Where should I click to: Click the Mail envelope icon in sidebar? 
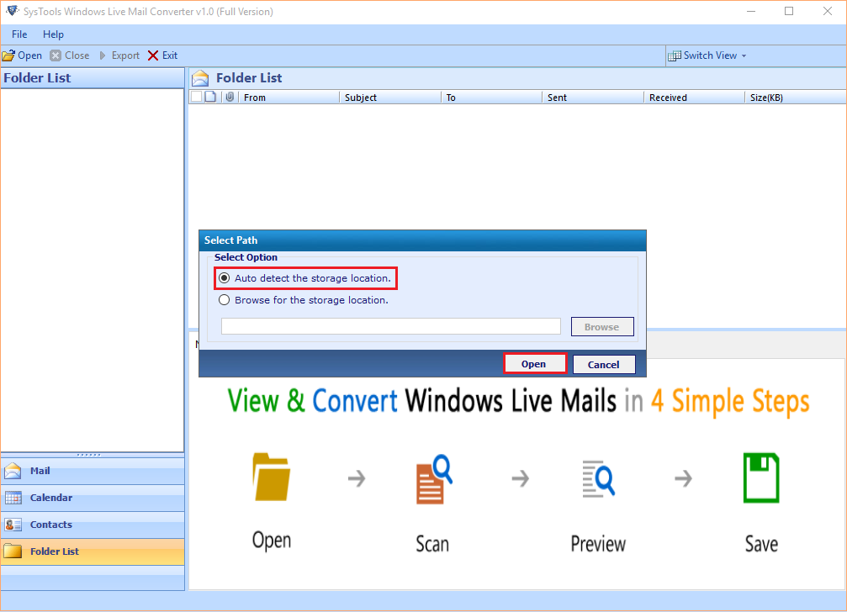13,471
